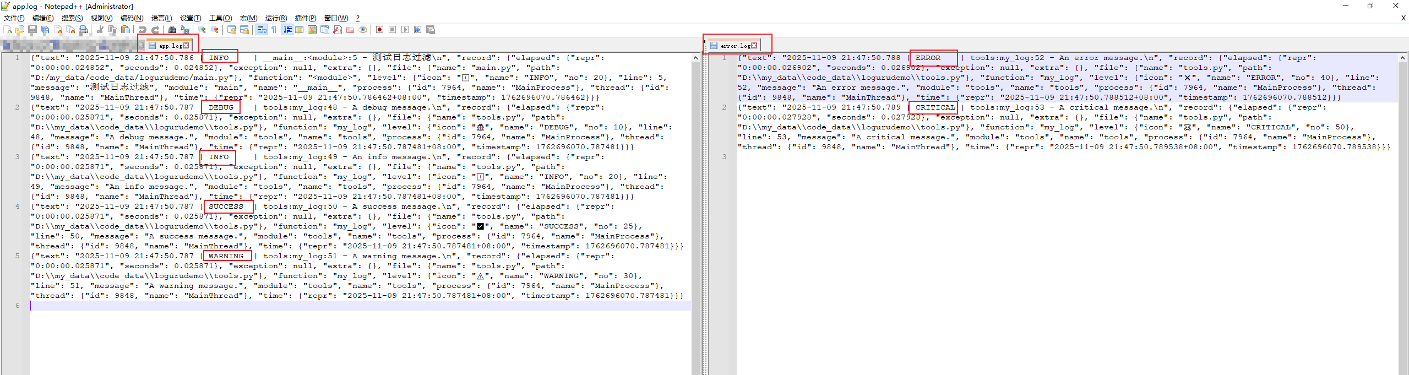Toggle synchronized horizontal scrolling
This screenshot has height=375, width=1409.
244,30
